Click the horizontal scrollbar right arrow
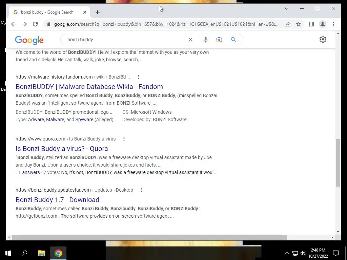This screenshot has width=347, height=260. click(x=332, y=237)
